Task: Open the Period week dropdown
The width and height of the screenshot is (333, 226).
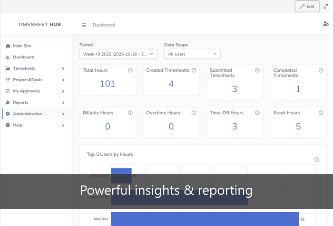Action: (x=118, y=54)
